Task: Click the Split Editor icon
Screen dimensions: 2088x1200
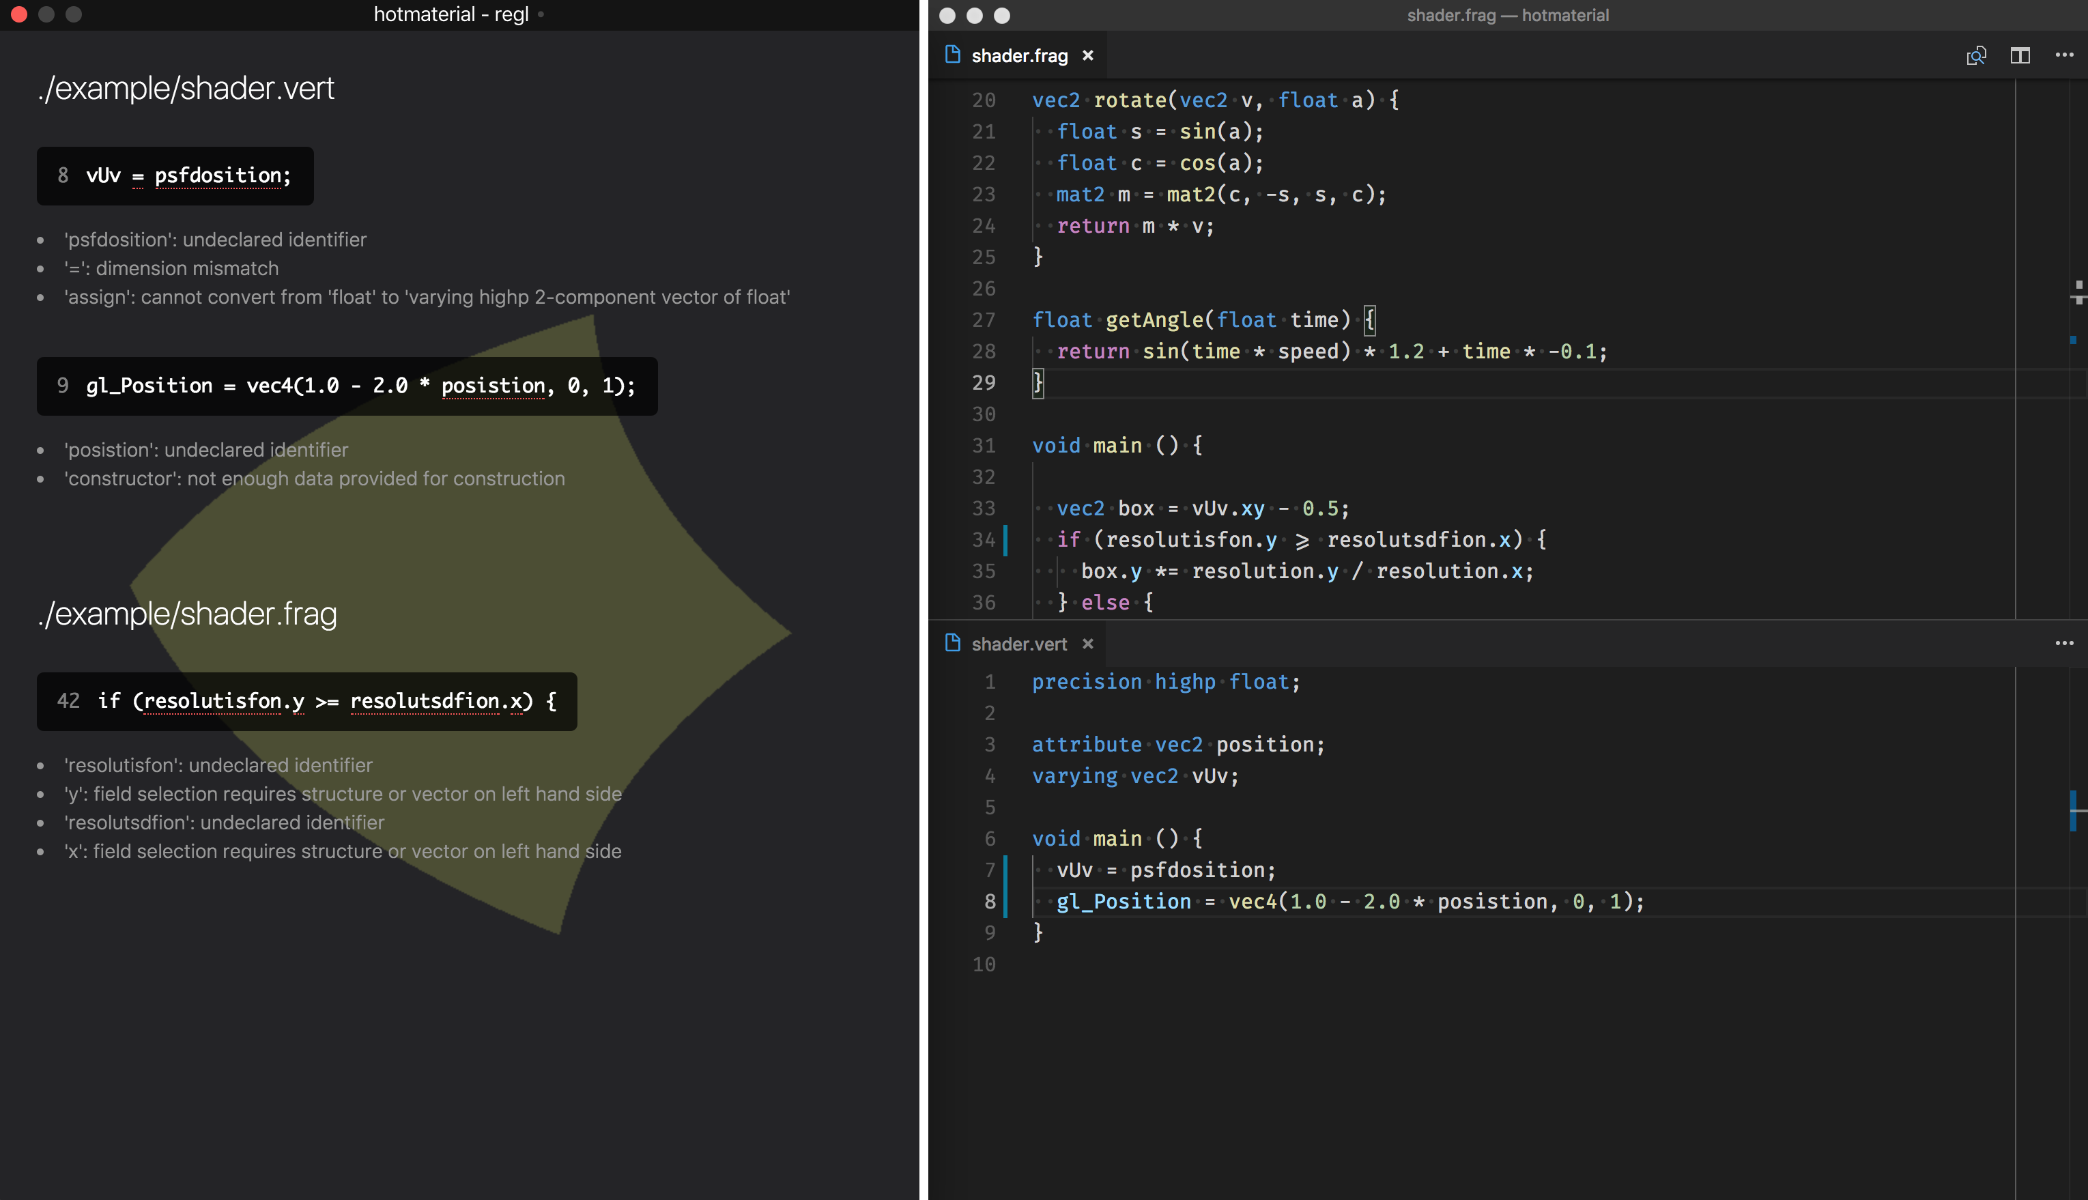Action: coord(2020,55)
